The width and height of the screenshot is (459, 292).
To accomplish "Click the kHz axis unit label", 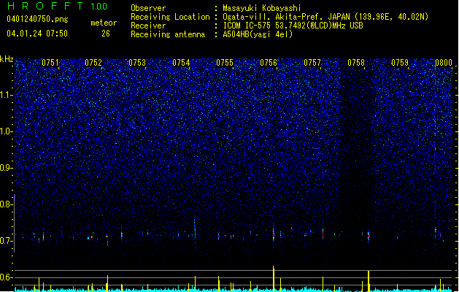I will click(7, 59).
